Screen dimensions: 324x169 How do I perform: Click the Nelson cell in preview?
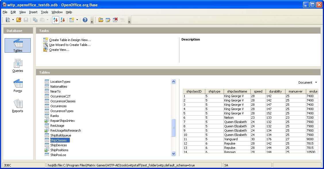(x=237, y=118)
